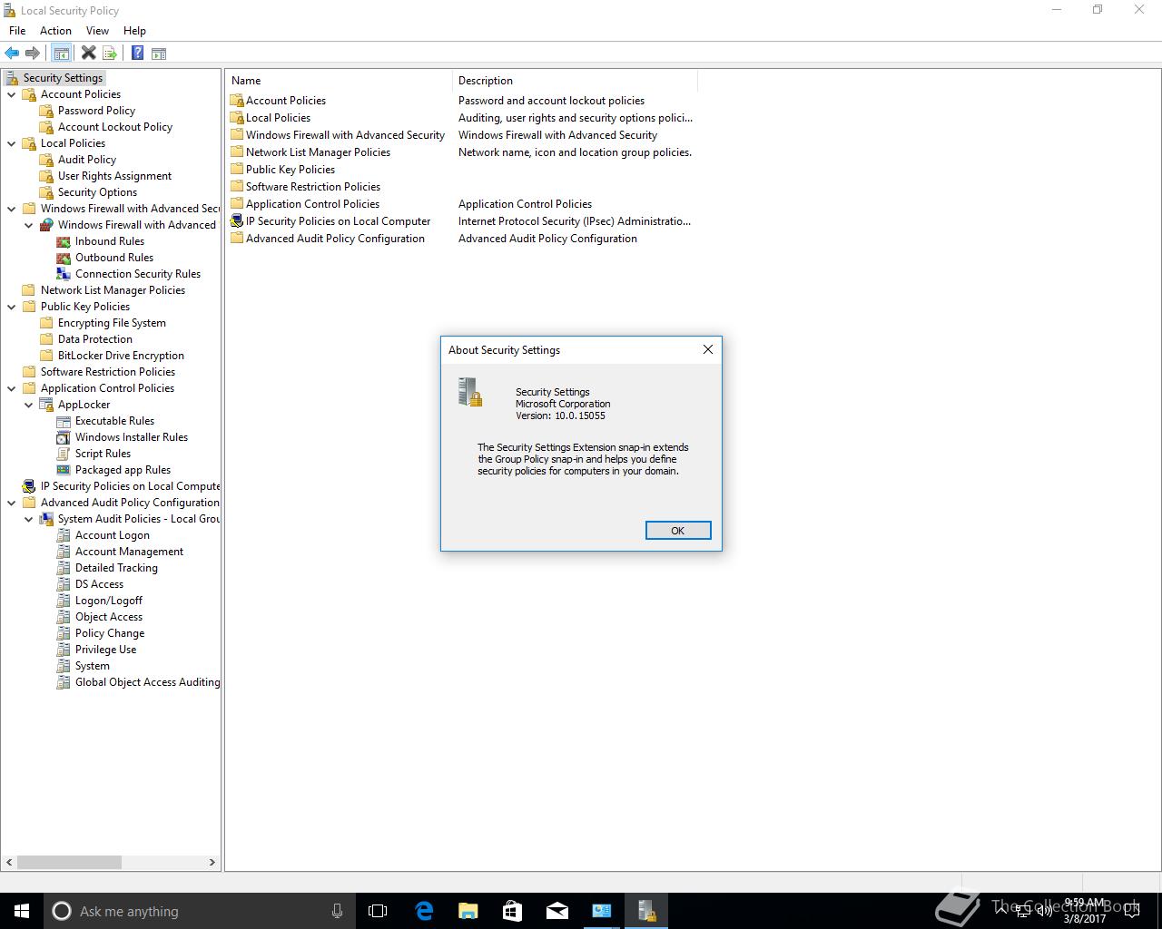Click the IP Security Policies list row icon

(x=237, y=221)
